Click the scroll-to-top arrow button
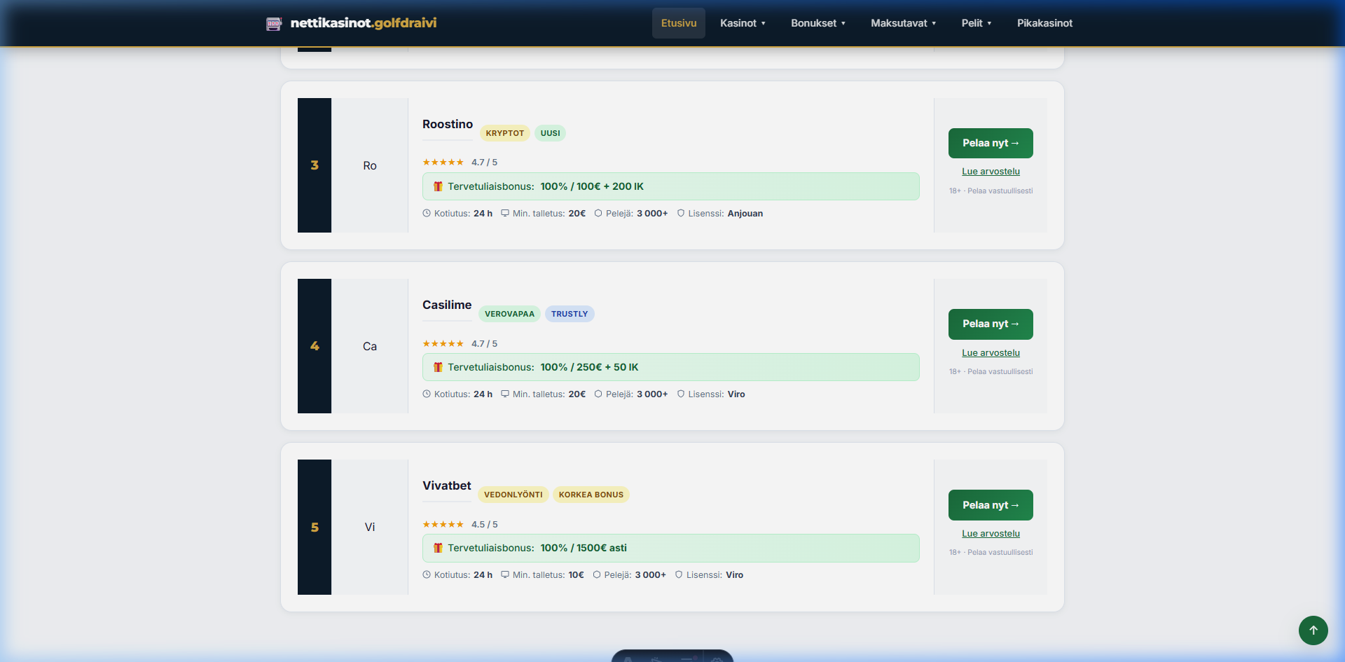The width and height of the screenshot is (1345, 662). pos(1313,630)
